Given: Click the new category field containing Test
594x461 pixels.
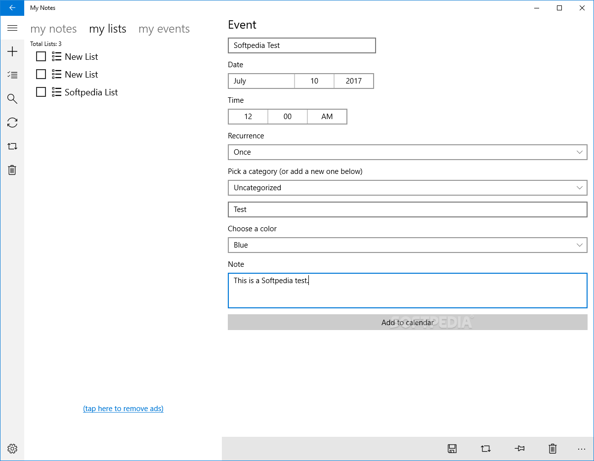Looking at the screenshot, I should tap(408, 210).
